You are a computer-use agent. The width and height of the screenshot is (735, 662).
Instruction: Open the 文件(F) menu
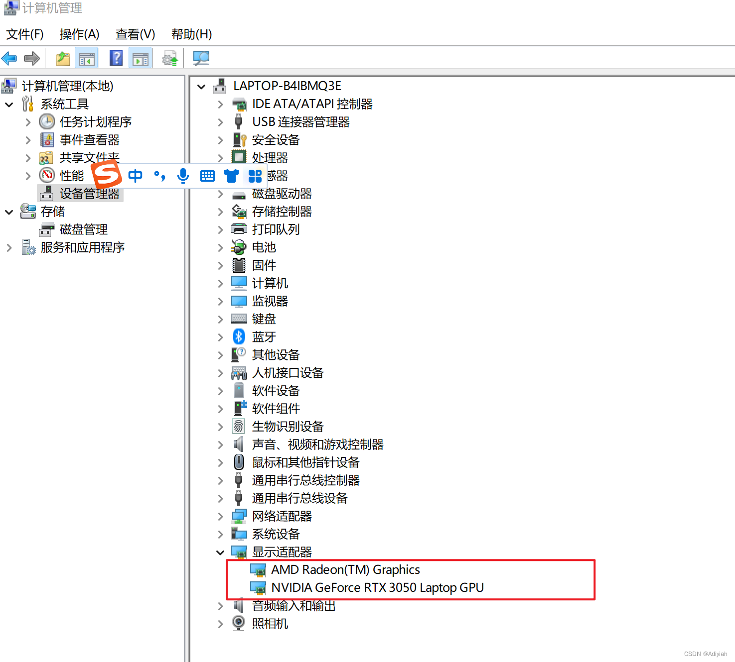click(25, 34)
